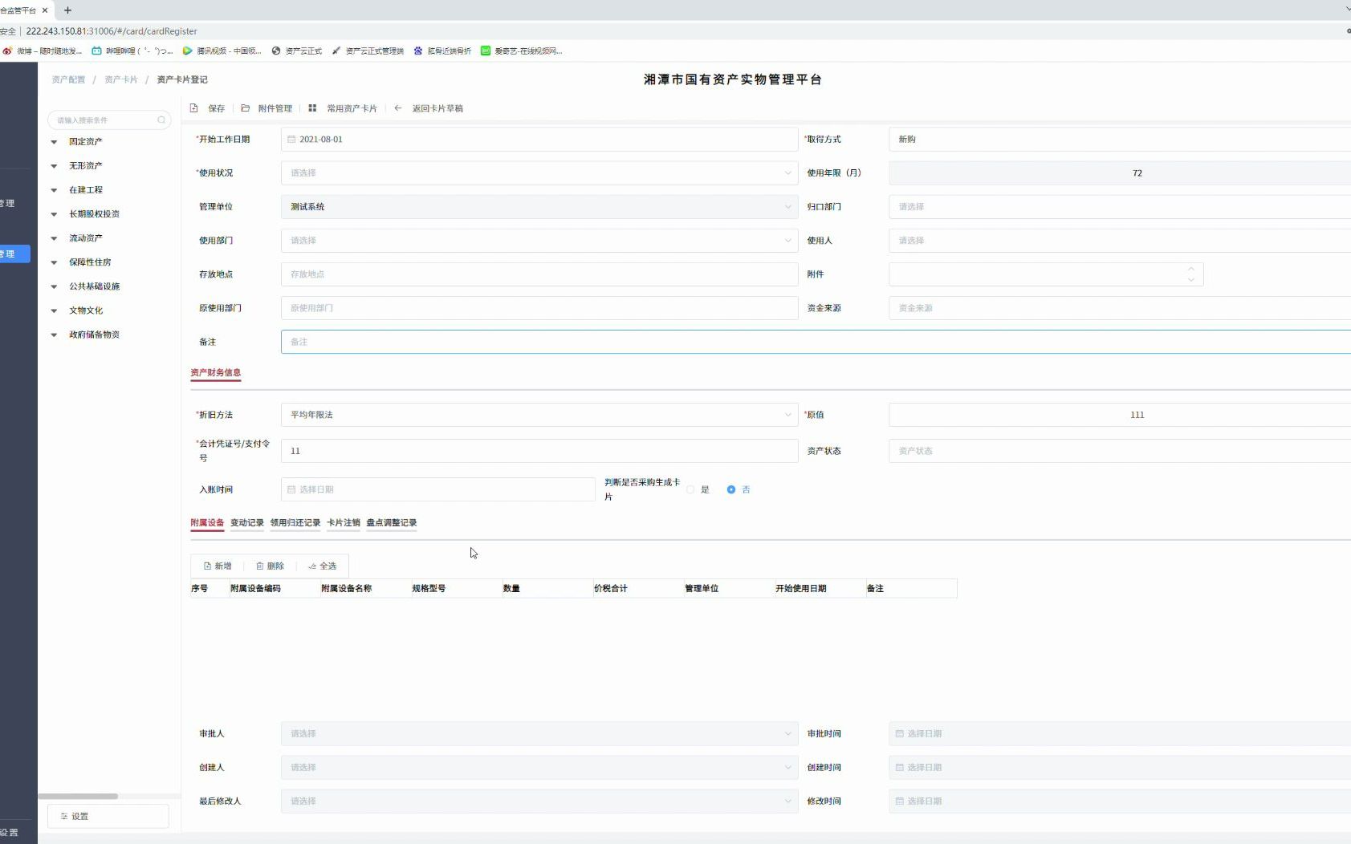Click the 常用资产卡片 grid icon
Viewport: 1351px width, 844px height.
[312, 108]
